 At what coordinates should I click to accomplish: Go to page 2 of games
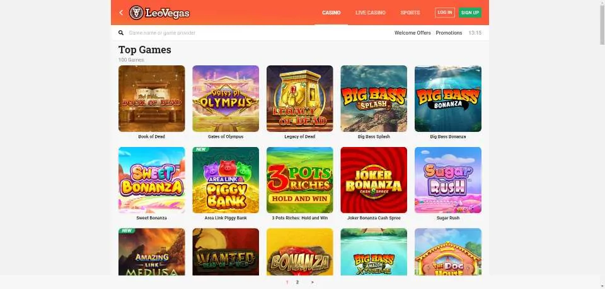point(297,282)
